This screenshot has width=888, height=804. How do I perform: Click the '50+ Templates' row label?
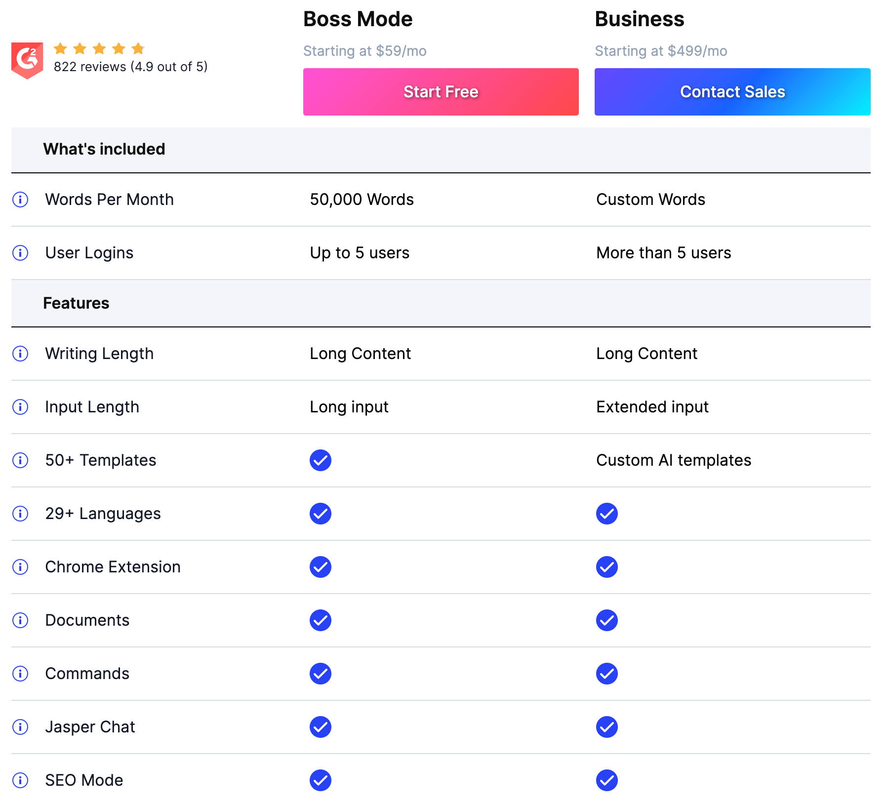tap(101, 460)
